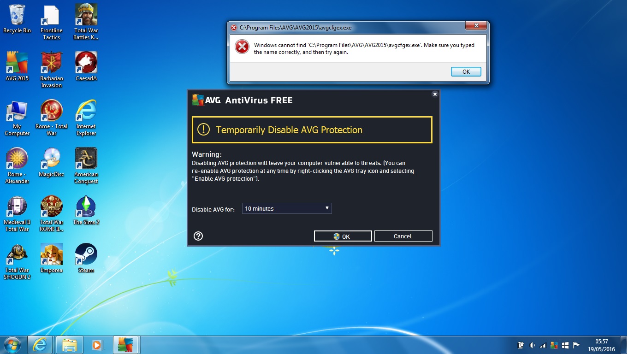Click the volume speaker icon in system tray
This screenshot has height=354, width=628.
click(x=532, y=345)
